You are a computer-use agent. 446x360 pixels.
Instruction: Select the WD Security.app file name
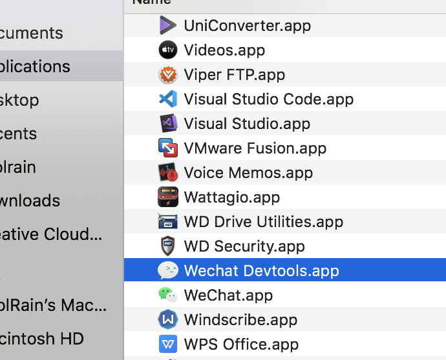click(244, 246)
